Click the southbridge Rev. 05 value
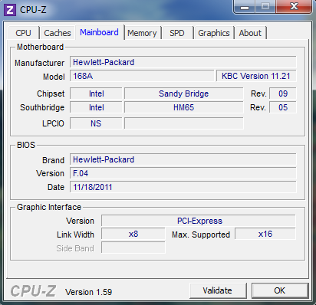 tap(283, 107)
